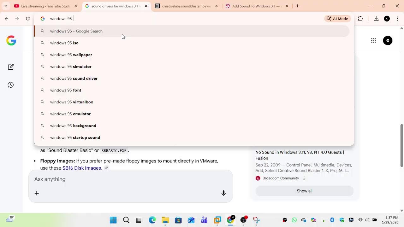
Task: Click the Ask anything input field
Action: click(131, 179)
